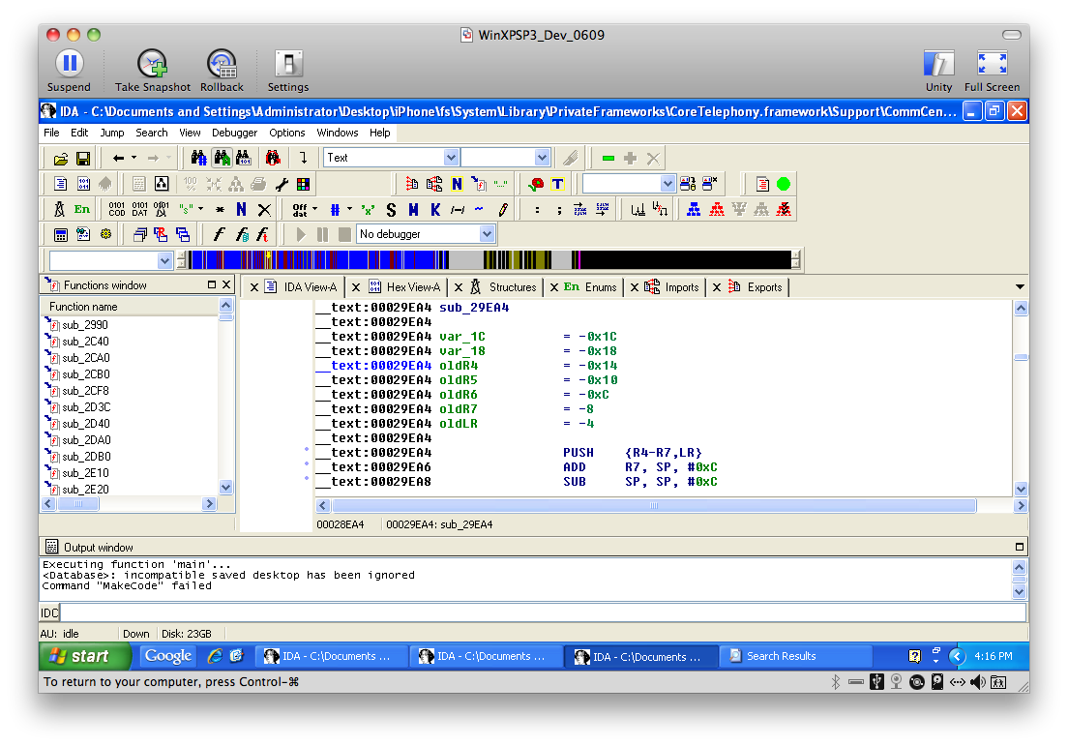The image size is (1068, 746).
Task: Start the debugger with the Play icon
Action: click(301, 234)
